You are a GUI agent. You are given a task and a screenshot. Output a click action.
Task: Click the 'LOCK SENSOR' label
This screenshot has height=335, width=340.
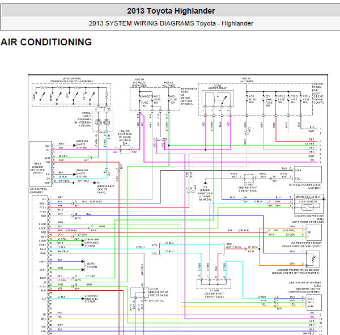tap(308, 202)
